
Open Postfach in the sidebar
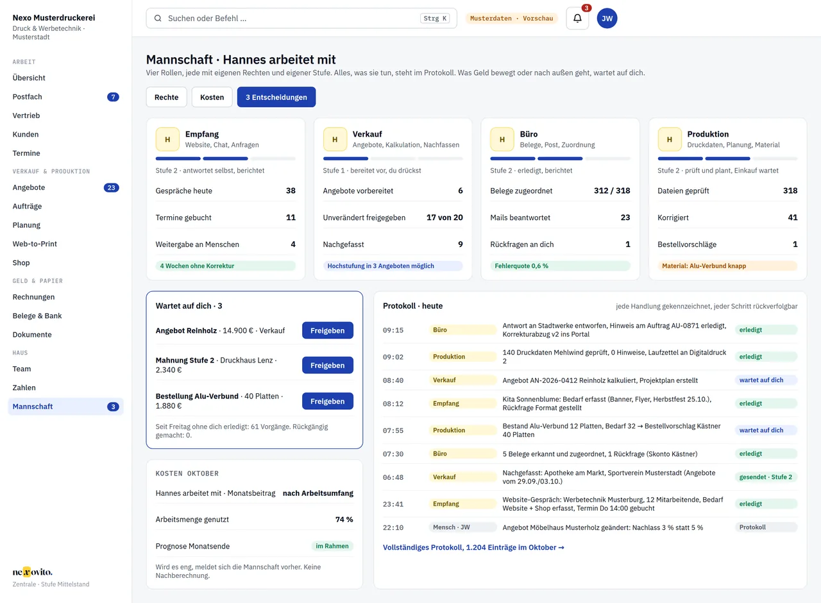[x=65, y=97]
